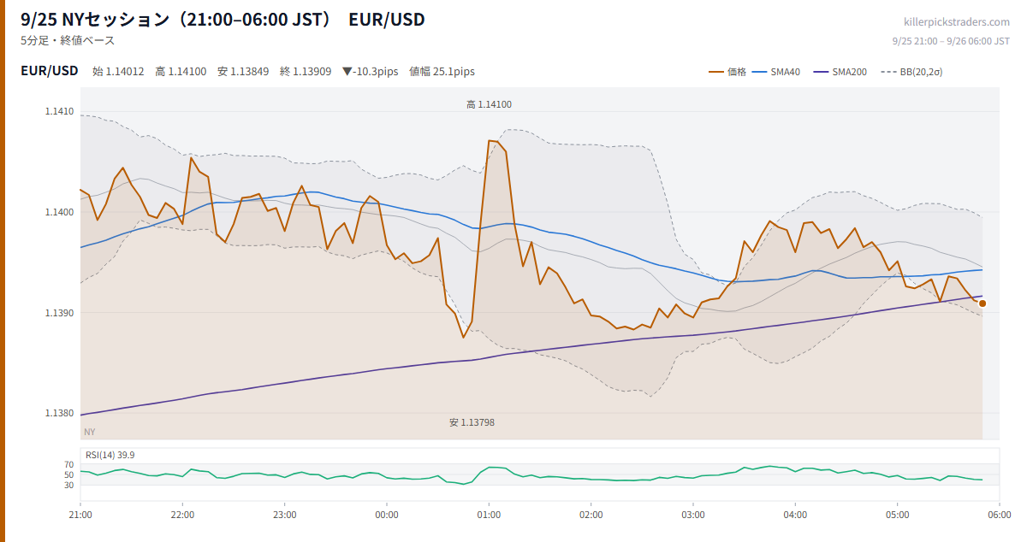Click the NY session label in chart
This screenshot has width=1027, height=542.
coord(90,432)
